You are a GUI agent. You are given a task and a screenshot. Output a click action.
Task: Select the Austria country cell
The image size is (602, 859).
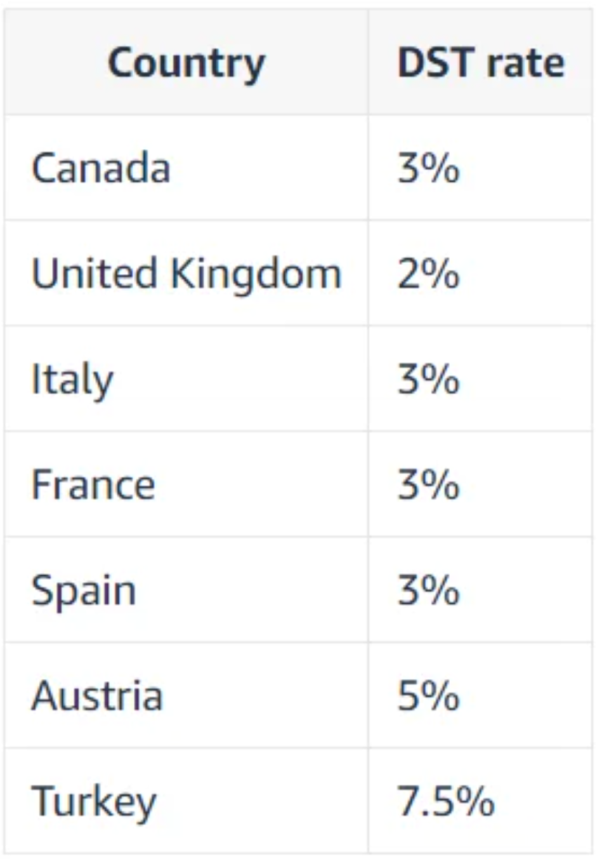[x=97, y=696]
